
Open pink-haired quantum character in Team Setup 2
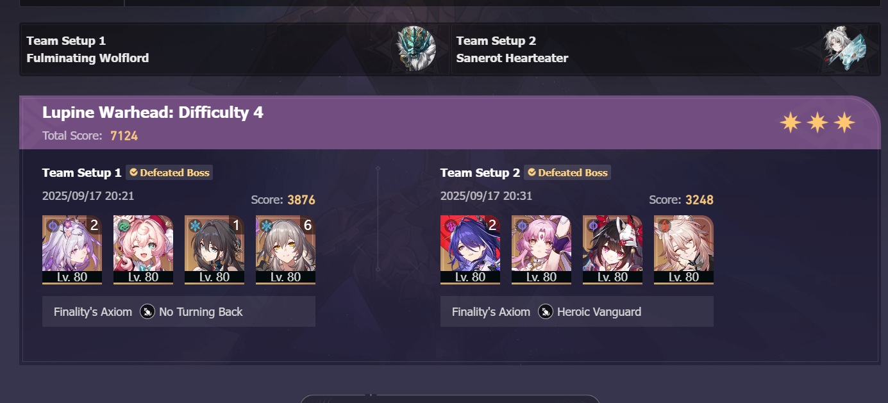(541, 250)
